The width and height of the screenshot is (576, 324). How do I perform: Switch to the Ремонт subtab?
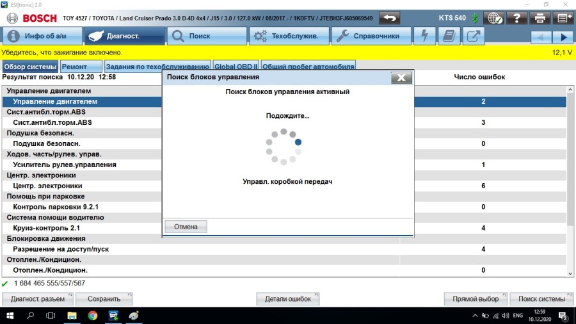pyautogui.click(x=81, y=67)
